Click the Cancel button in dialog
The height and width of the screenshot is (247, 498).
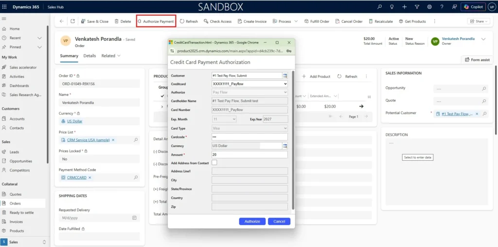click(x=279, y=222)
